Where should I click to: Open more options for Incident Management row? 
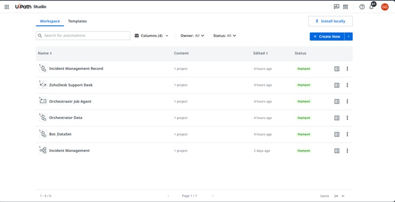347,151
